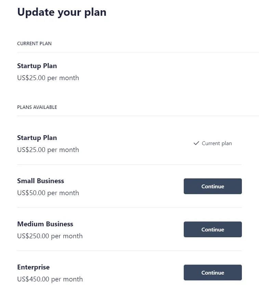Click the PLANS AVAILABLE section label

point(37,107)
